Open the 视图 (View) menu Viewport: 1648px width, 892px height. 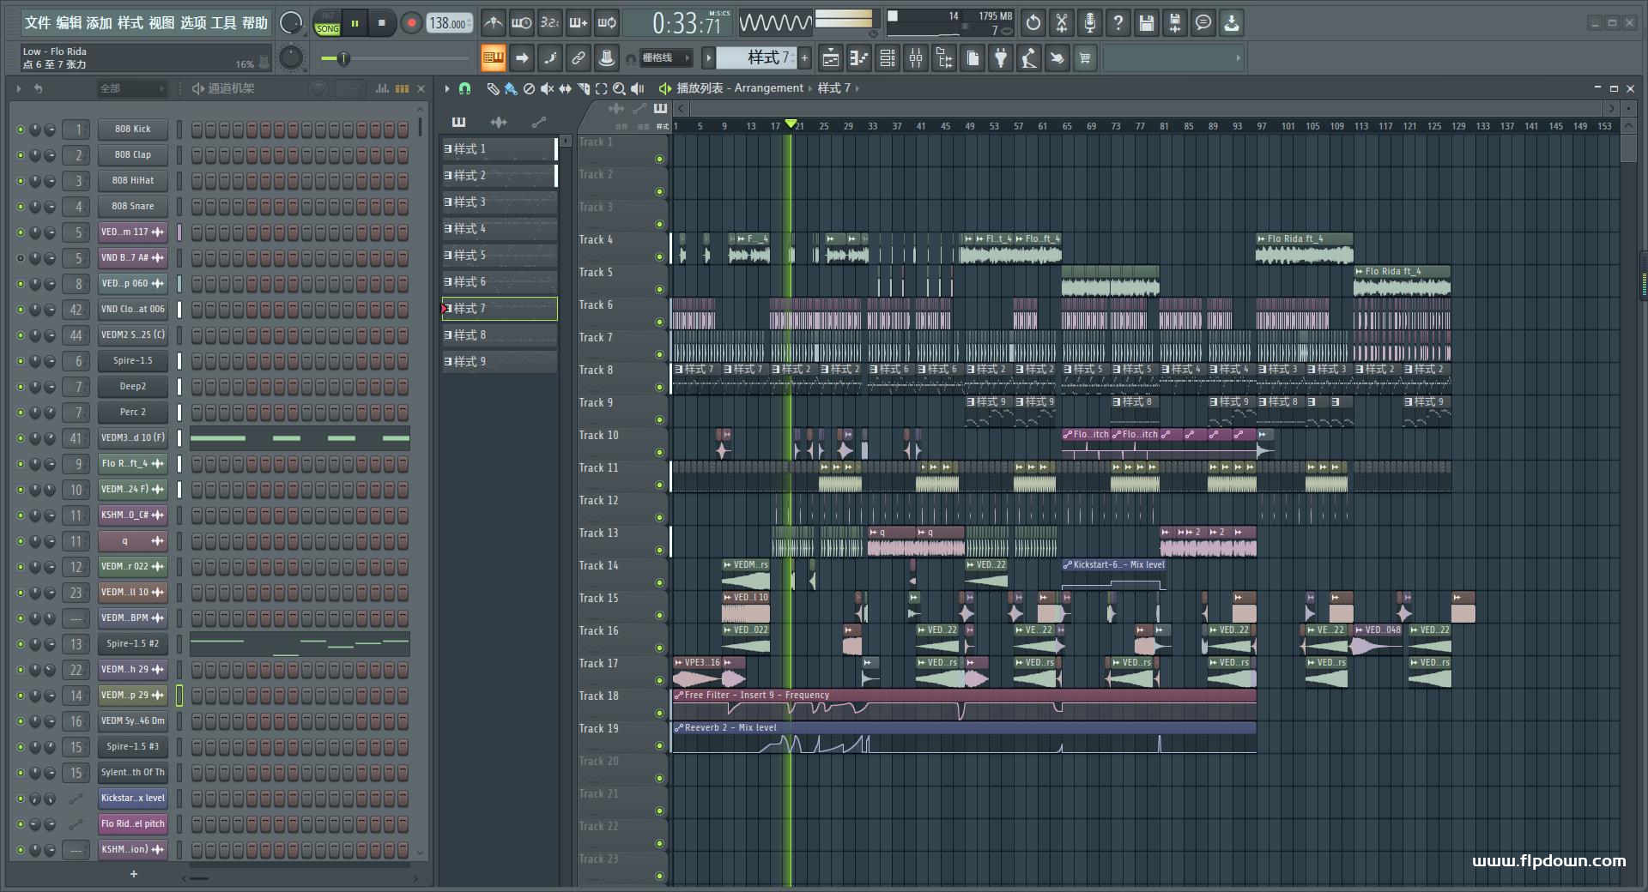[161, 23]
